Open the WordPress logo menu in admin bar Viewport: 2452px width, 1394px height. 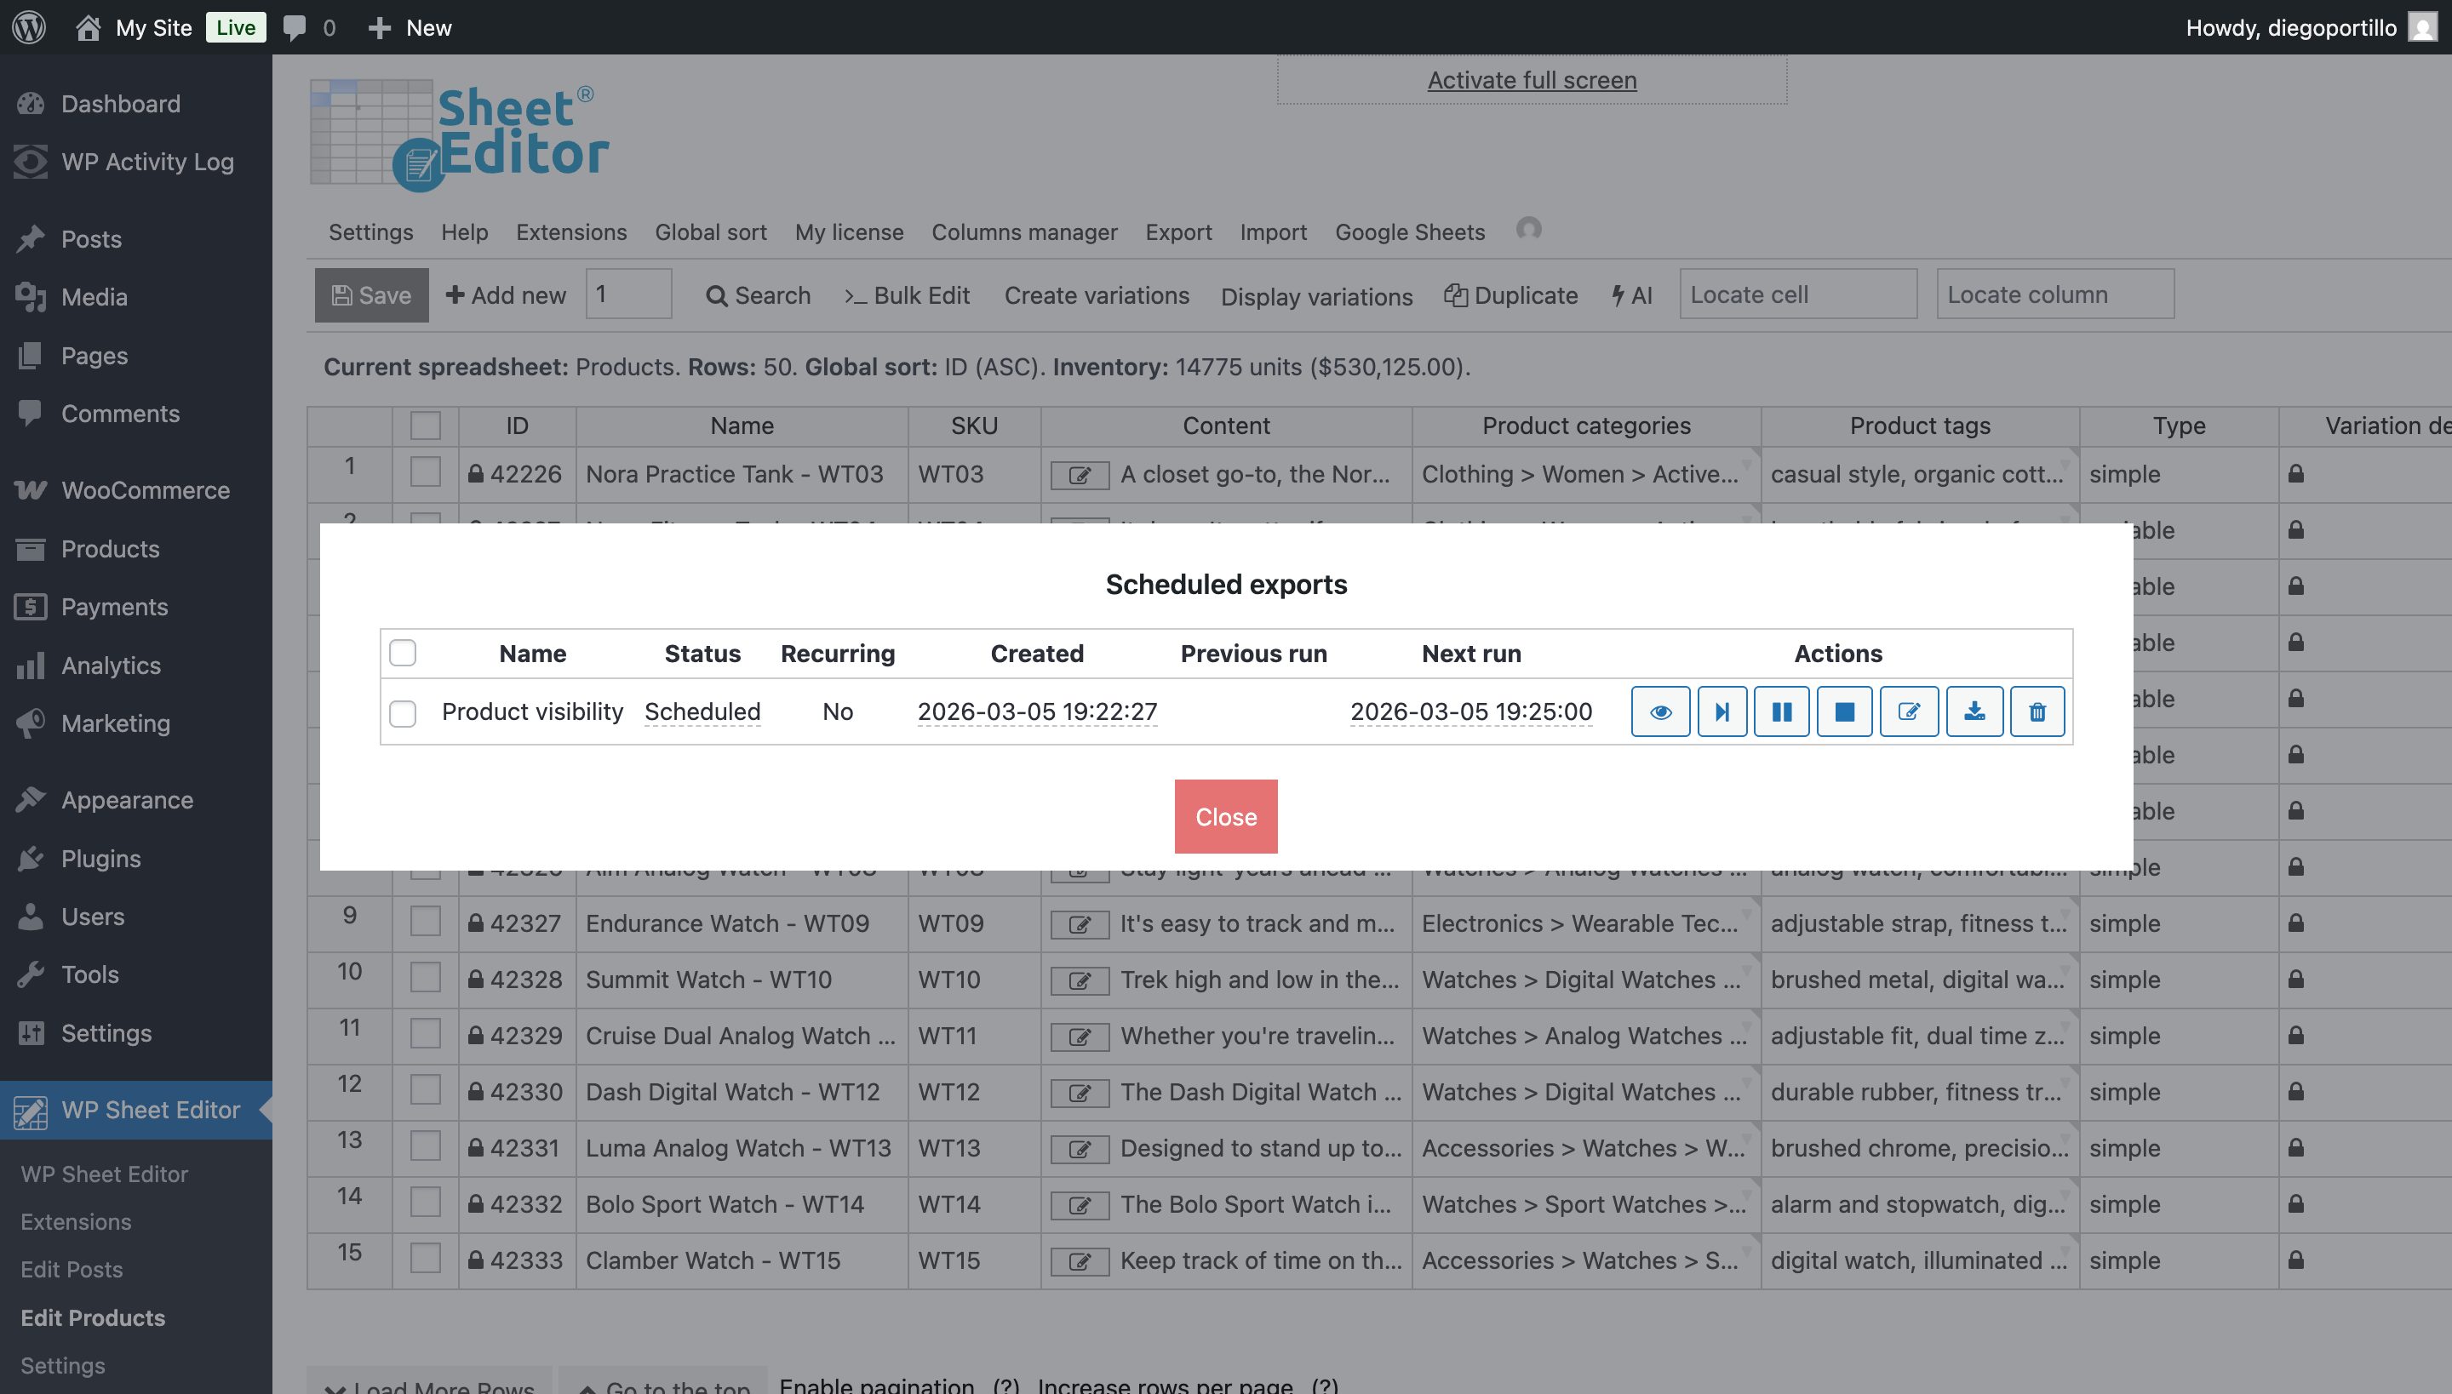pyautogui.click(x=29, y=27)
